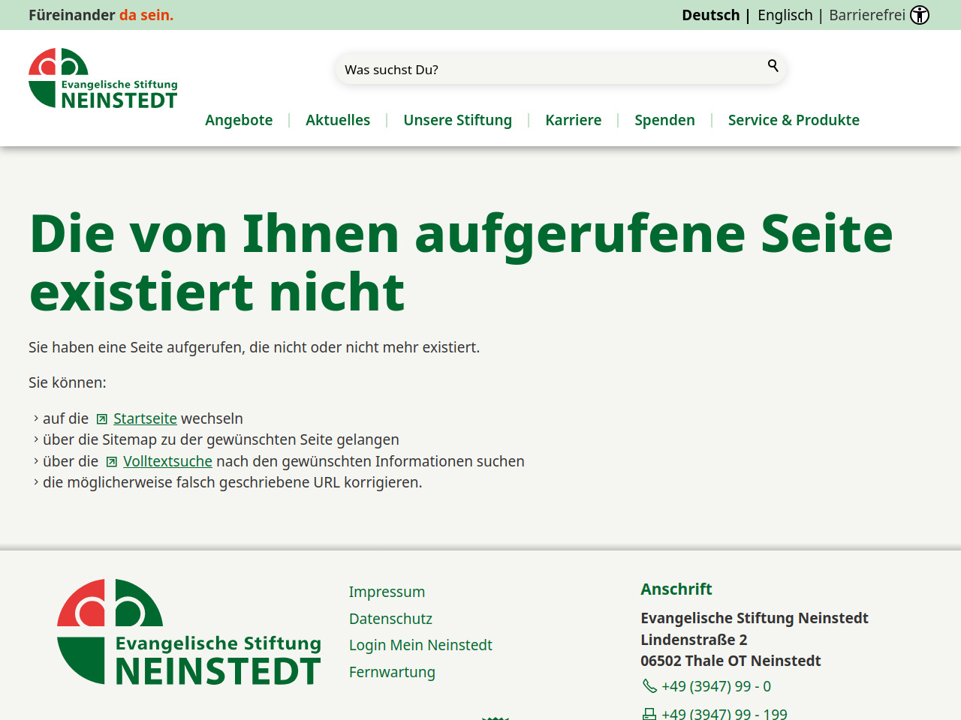Select Spenden in the navigation
Viewport: 961px width, 720px height.
tap(664, 120)
